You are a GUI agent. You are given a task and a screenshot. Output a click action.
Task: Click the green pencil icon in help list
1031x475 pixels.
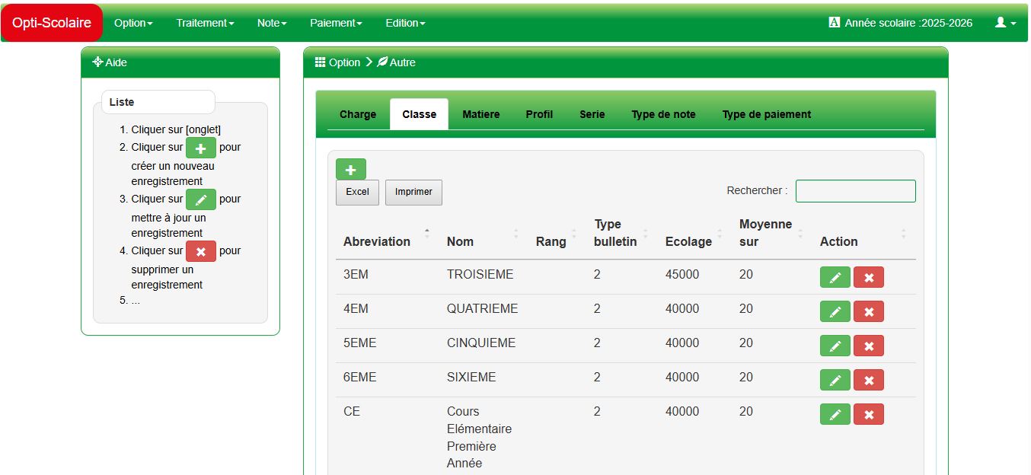coord(201,199)
